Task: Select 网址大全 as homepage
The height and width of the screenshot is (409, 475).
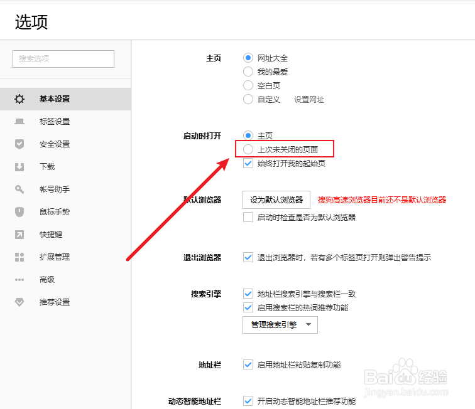Action: click(x=248, y=58)
